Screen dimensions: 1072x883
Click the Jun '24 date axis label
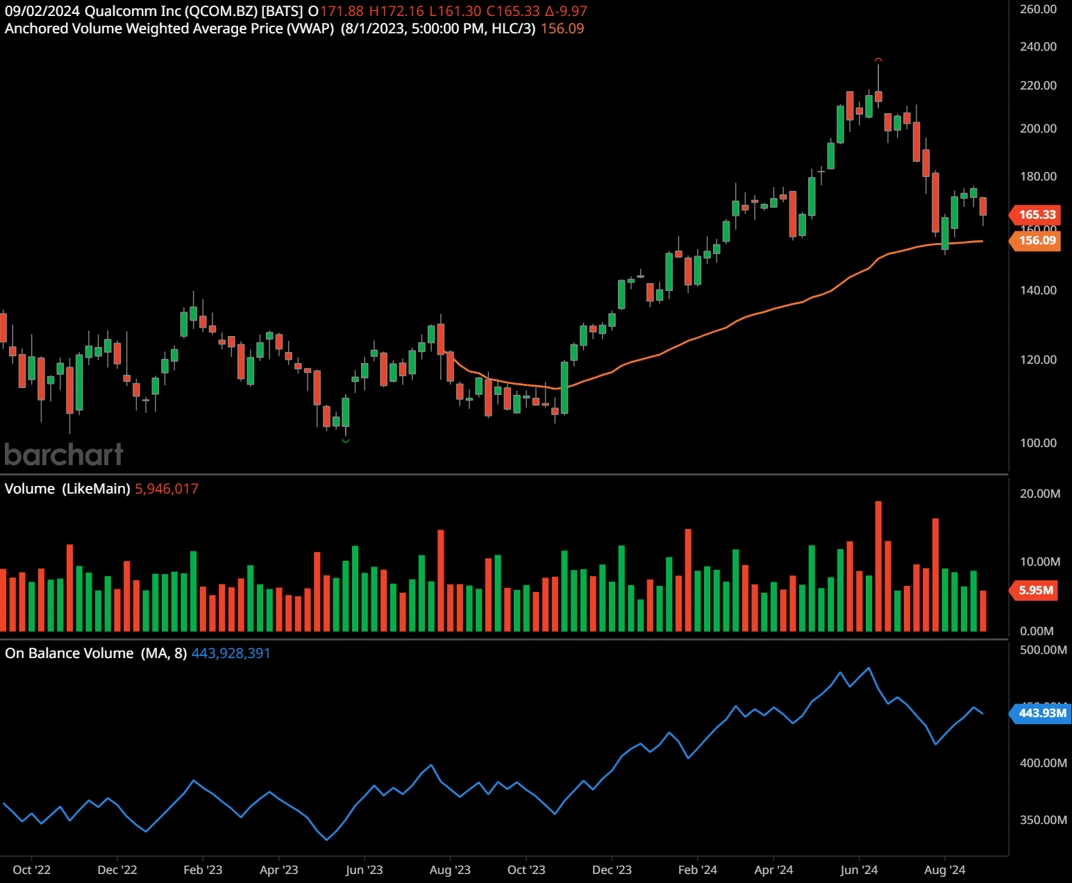859,870
